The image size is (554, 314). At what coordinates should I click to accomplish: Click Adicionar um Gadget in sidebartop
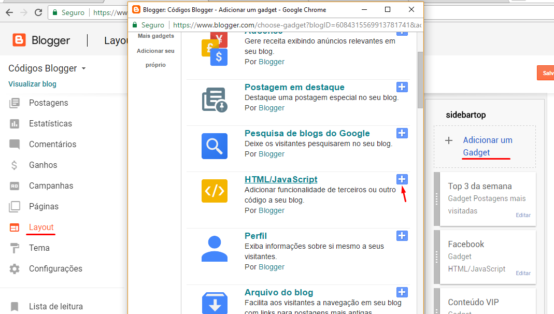click(488, 146)
